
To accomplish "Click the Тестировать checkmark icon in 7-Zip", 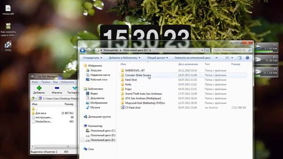I will point(74,88).
